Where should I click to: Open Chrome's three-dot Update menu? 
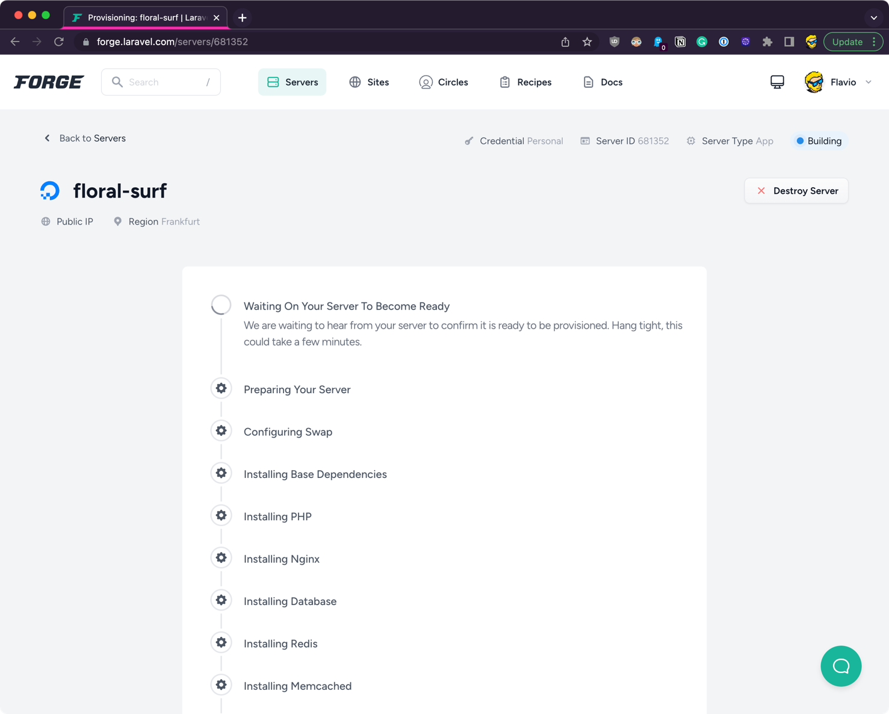point(874,42)
